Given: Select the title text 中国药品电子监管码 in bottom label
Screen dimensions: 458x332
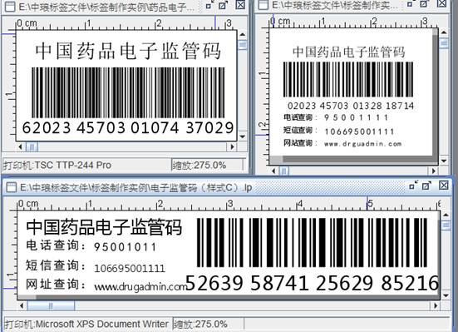Looking at the screenshot, I should [104, 227].
